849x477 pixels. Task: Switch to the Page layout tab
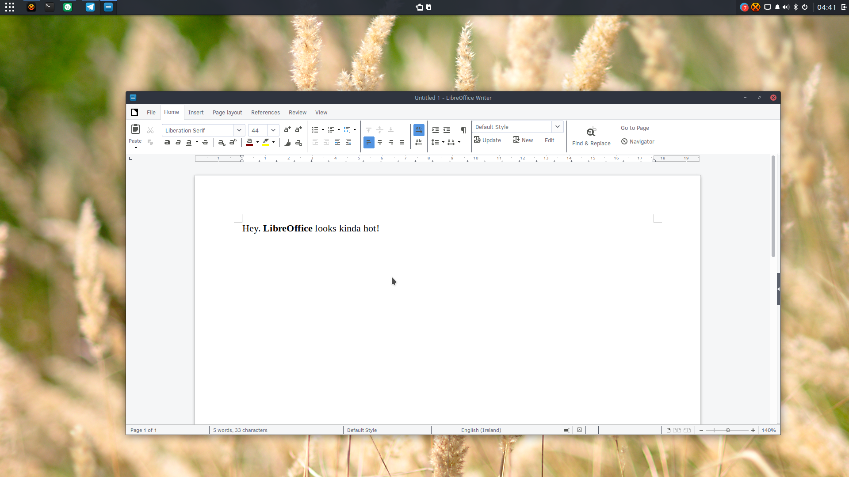pos(227,113)
